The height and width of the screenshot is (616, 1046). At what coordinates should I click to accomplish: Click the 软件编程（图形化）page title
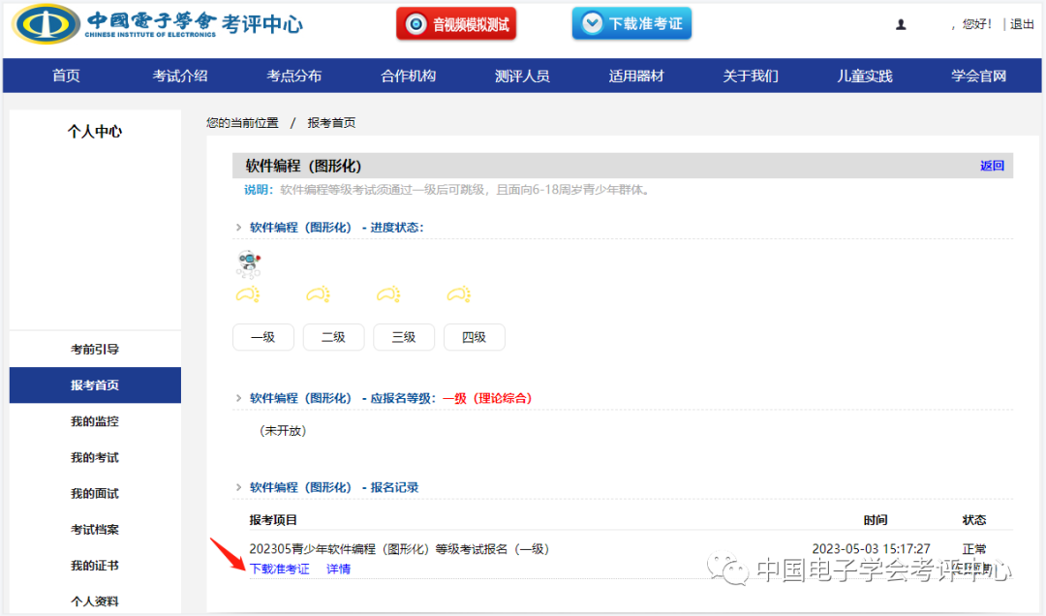tap(303, 166)
